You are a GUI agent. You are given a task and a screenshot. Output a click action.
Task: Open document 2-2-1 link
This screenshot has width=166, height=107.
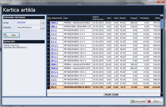[54, 84]
